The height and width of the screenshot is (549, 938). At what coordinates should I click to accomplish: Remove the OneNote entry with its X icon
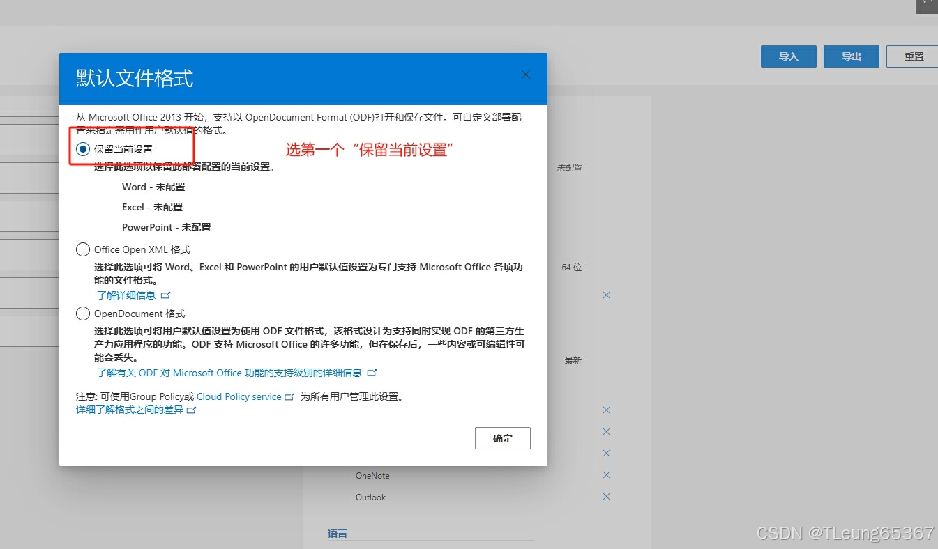coord(607,475)
